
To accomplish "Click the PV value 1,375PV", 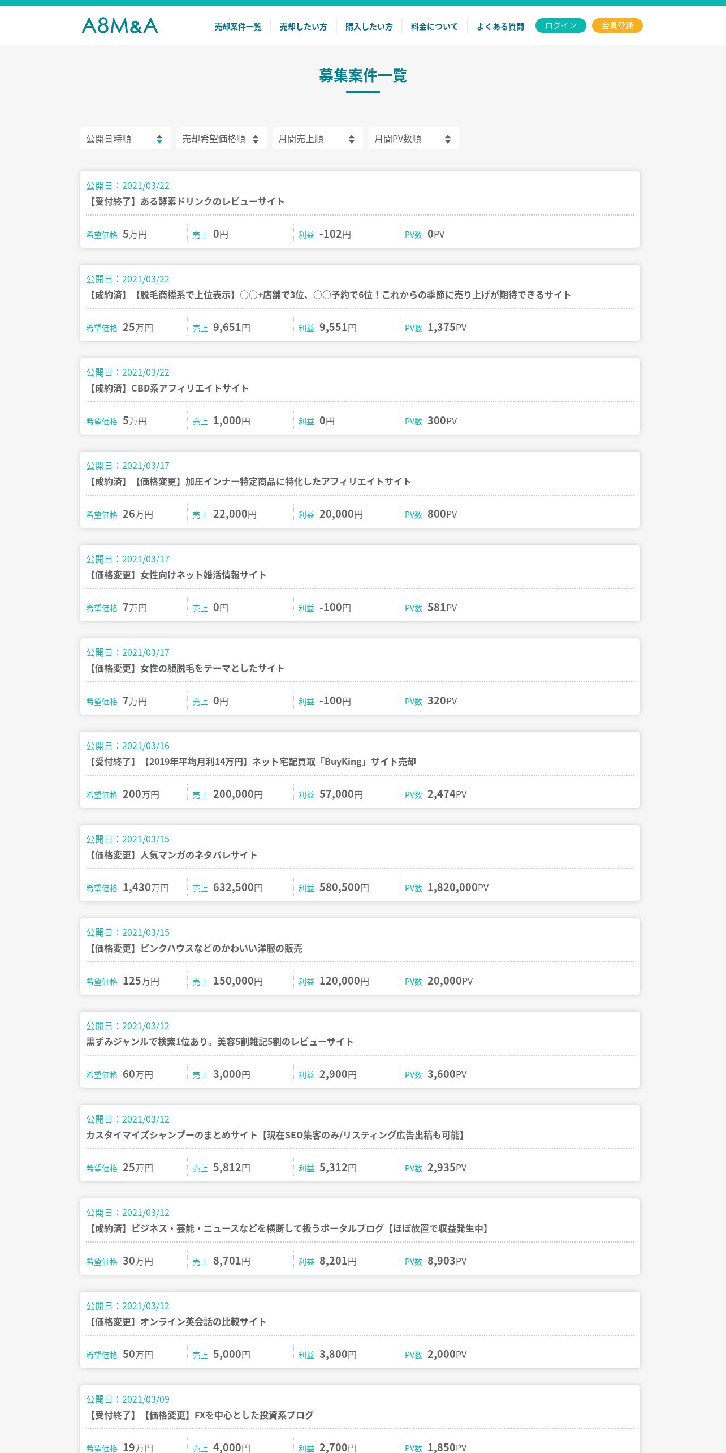I will 447,328.
